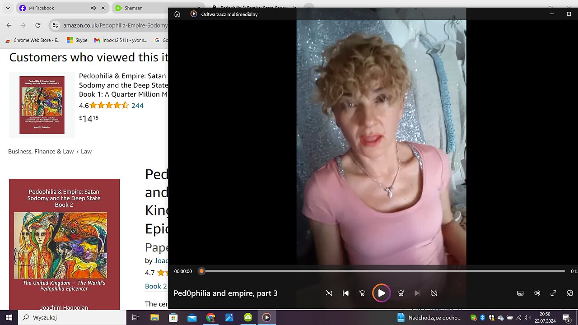Open Mail app from taskbar

192,317
